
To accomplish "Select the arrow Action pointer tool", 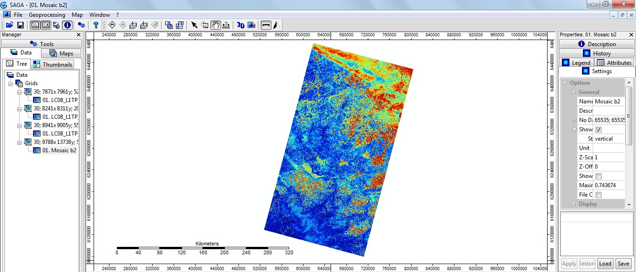I will [194, 25].
